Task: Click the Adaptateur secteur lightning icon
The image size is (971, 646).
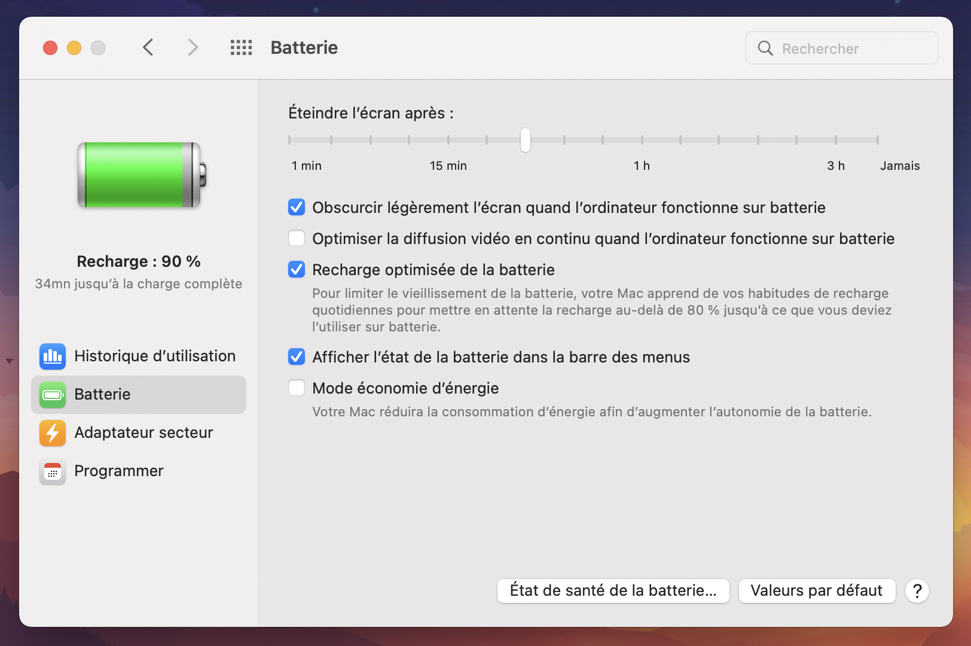Action: point(53,433)
